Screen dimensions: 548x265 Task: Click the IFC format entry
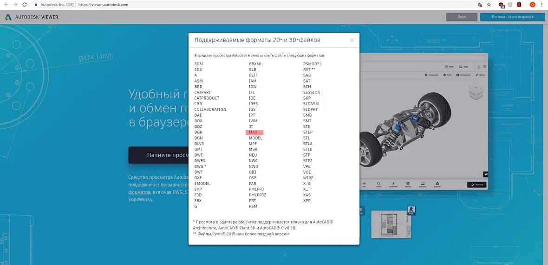pyautogui.click(x=252, y=92)
